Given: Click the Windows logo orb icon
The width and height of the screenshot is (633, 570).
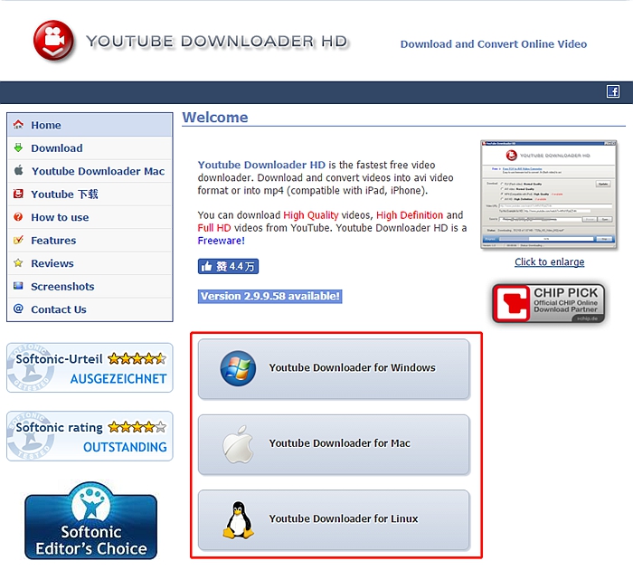Looking at the screenshot, I should click(238, 368).
